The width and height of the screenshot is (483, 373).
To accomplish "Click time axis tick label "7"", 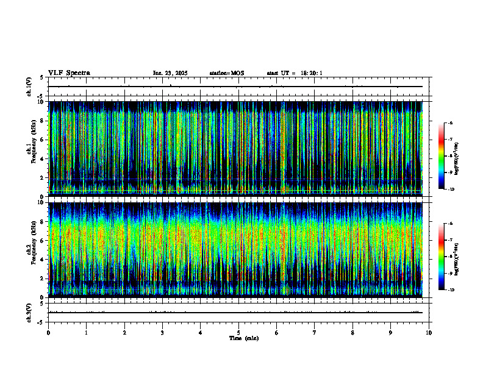I will click(x=315, y=333).
